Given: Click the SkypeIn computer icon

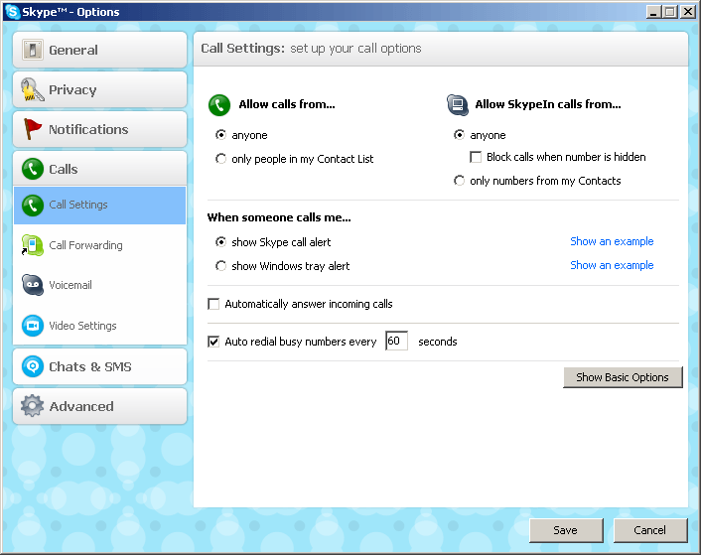Looking at the screenshot, I should (x=458, y=105).
